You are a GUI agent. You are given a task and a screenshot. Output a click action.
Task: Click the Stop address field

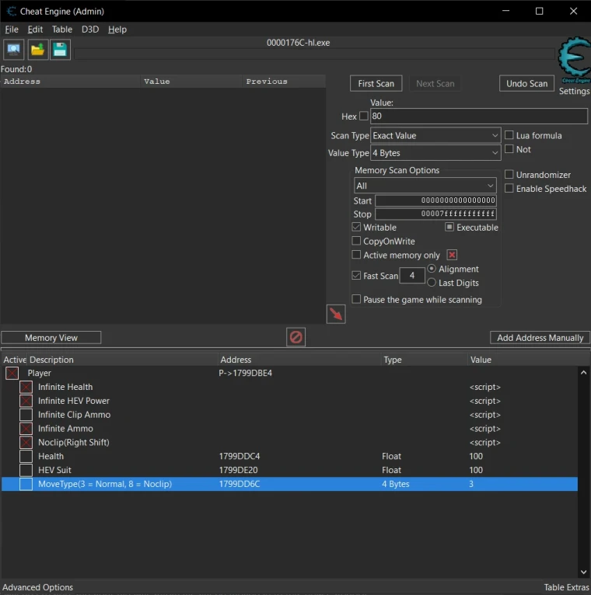435,214
